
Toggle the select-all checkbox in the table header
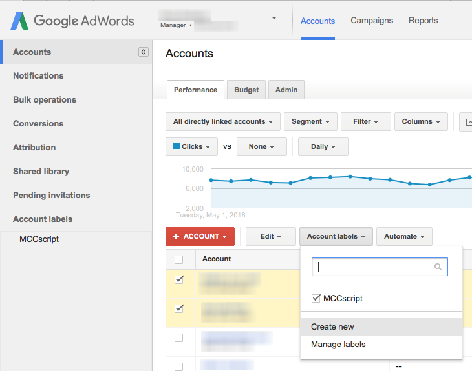pyautogui.click(x=179, y=259)
